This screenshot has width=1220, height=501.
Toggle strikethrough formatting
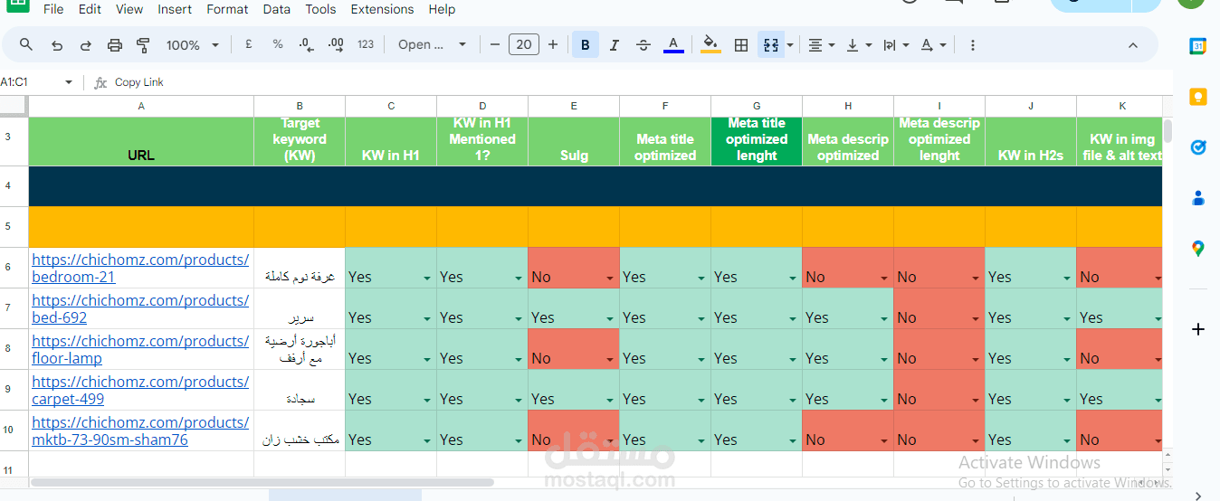[643, 44]
